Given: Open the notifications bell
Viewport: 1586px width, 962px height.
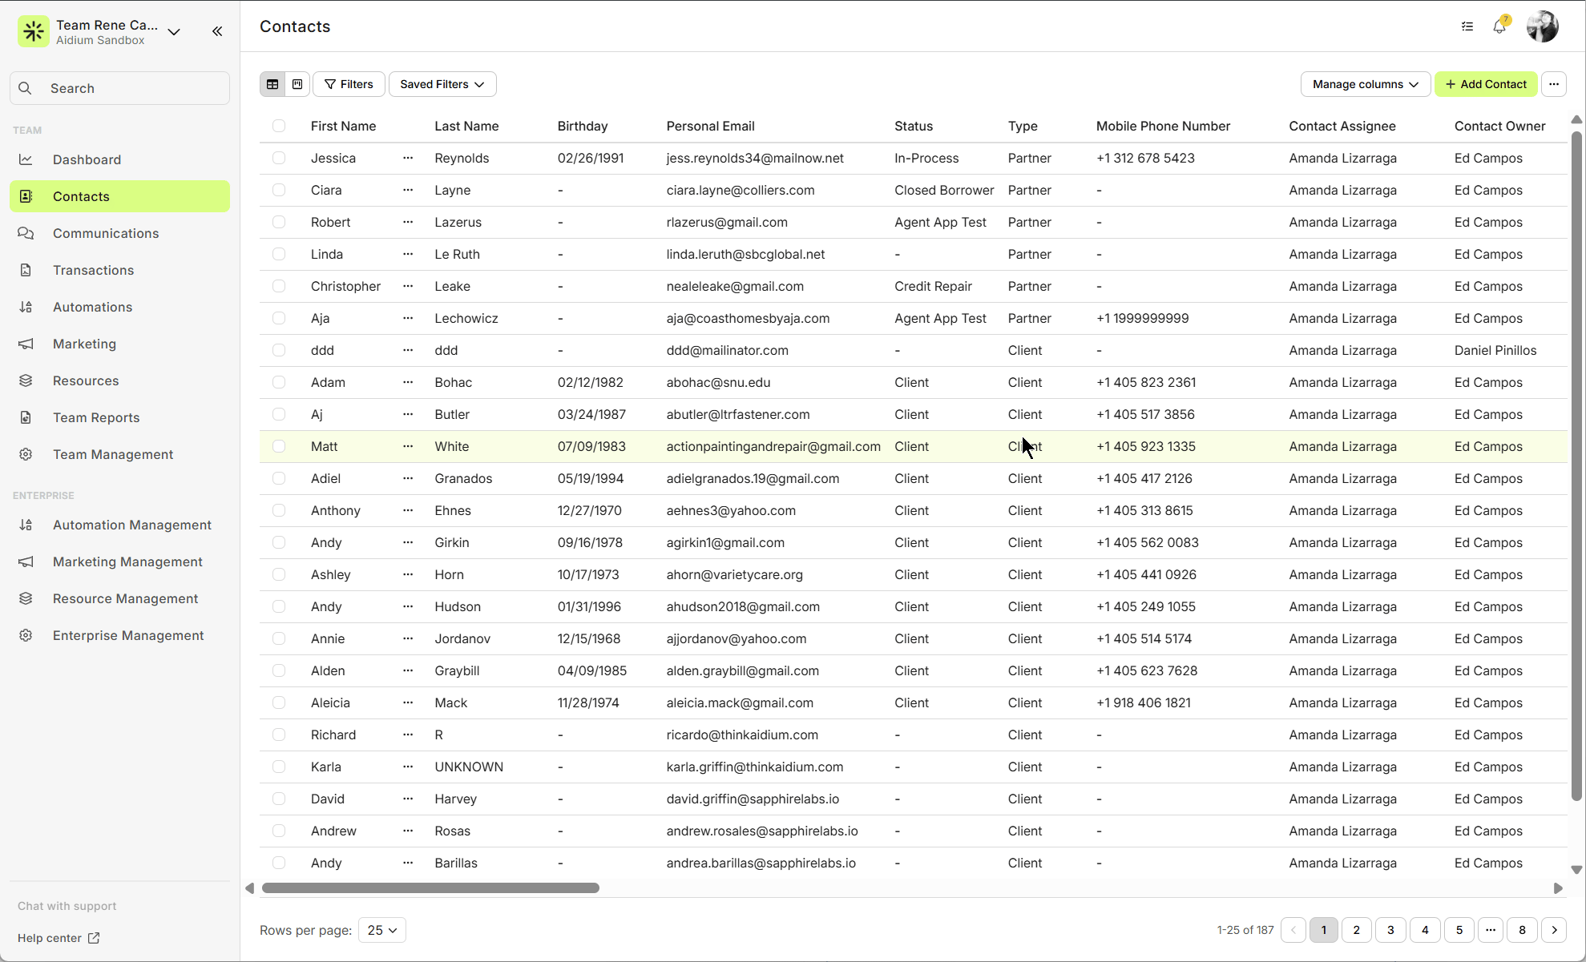Looking at the screenshot, I should coord(1499,26).
